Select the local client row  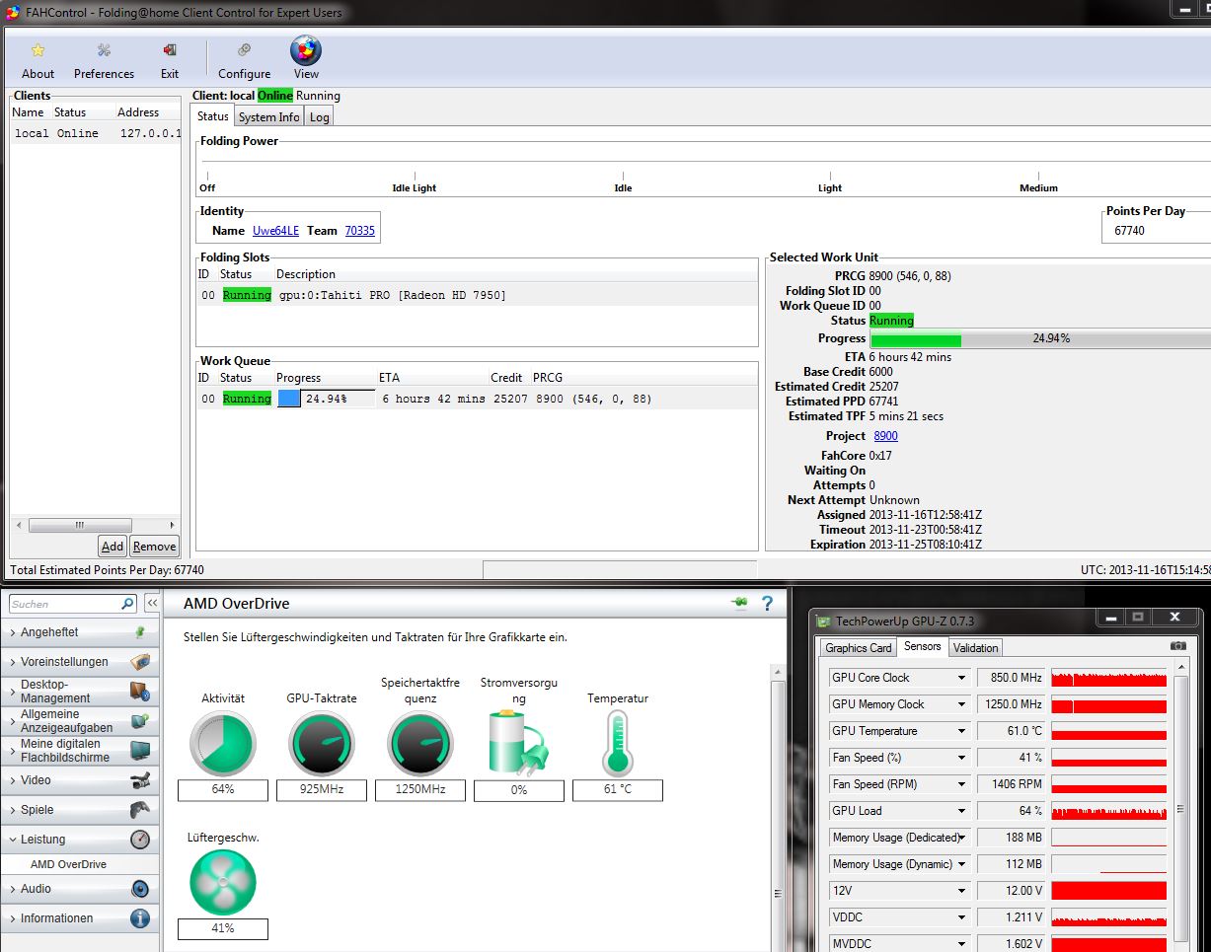pyautogui.click(x=96, y=133)
